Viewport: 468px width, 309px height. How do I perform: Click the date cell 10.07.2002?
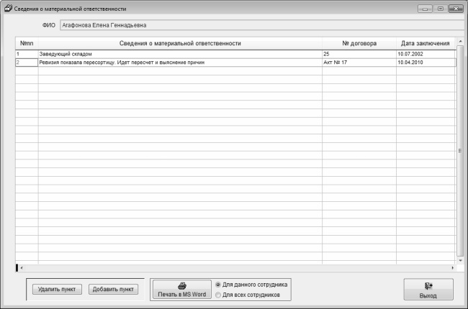click(425, 54)
